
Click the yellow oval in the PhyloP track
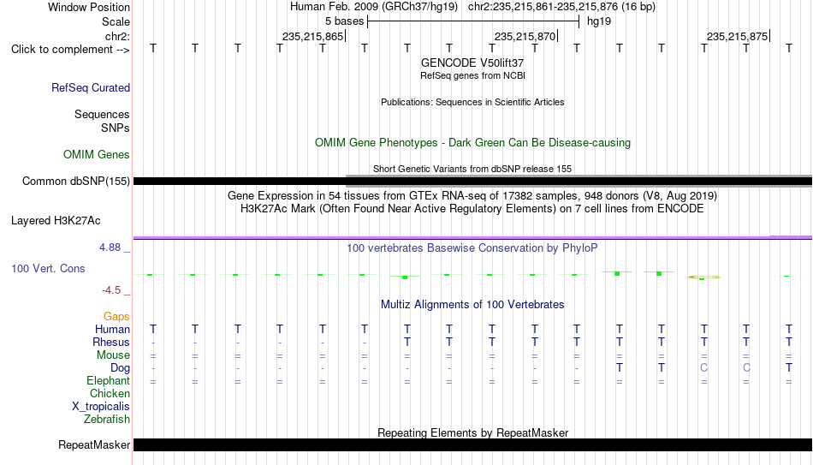[704, 277]
